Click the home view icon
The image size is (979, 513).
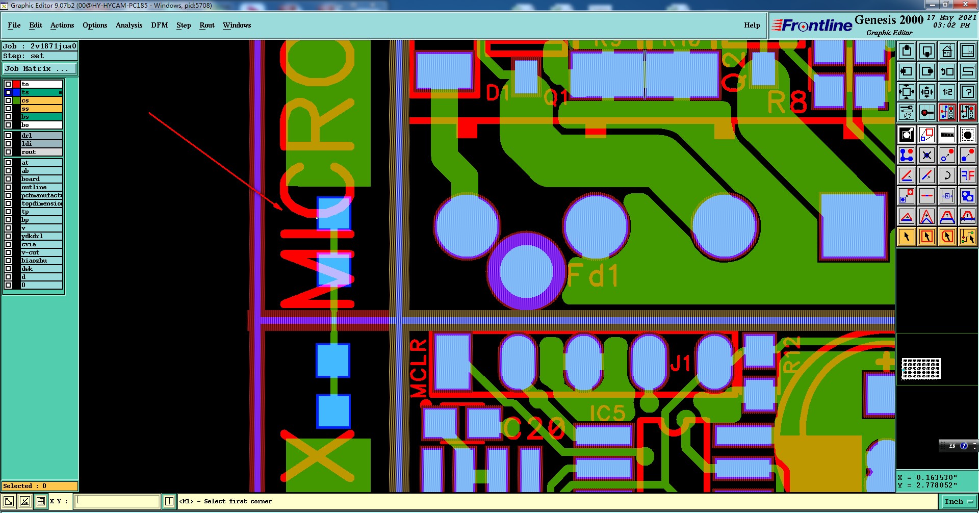947,51
